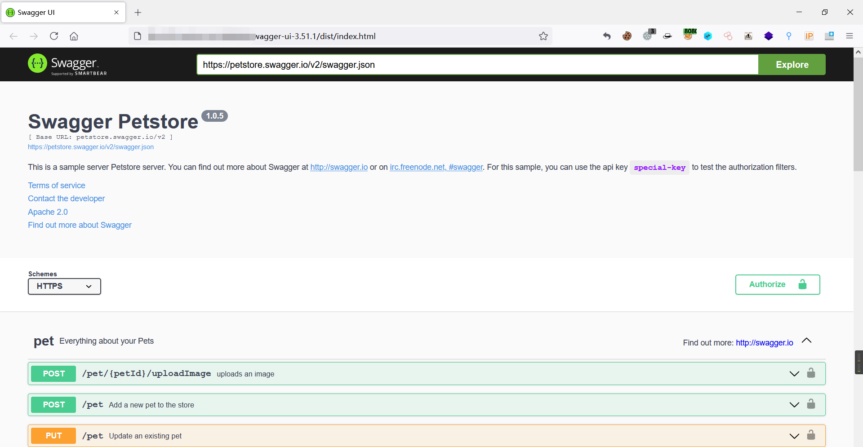
Task: Open the Firefox hamburger menu
Action: [850, 36]
